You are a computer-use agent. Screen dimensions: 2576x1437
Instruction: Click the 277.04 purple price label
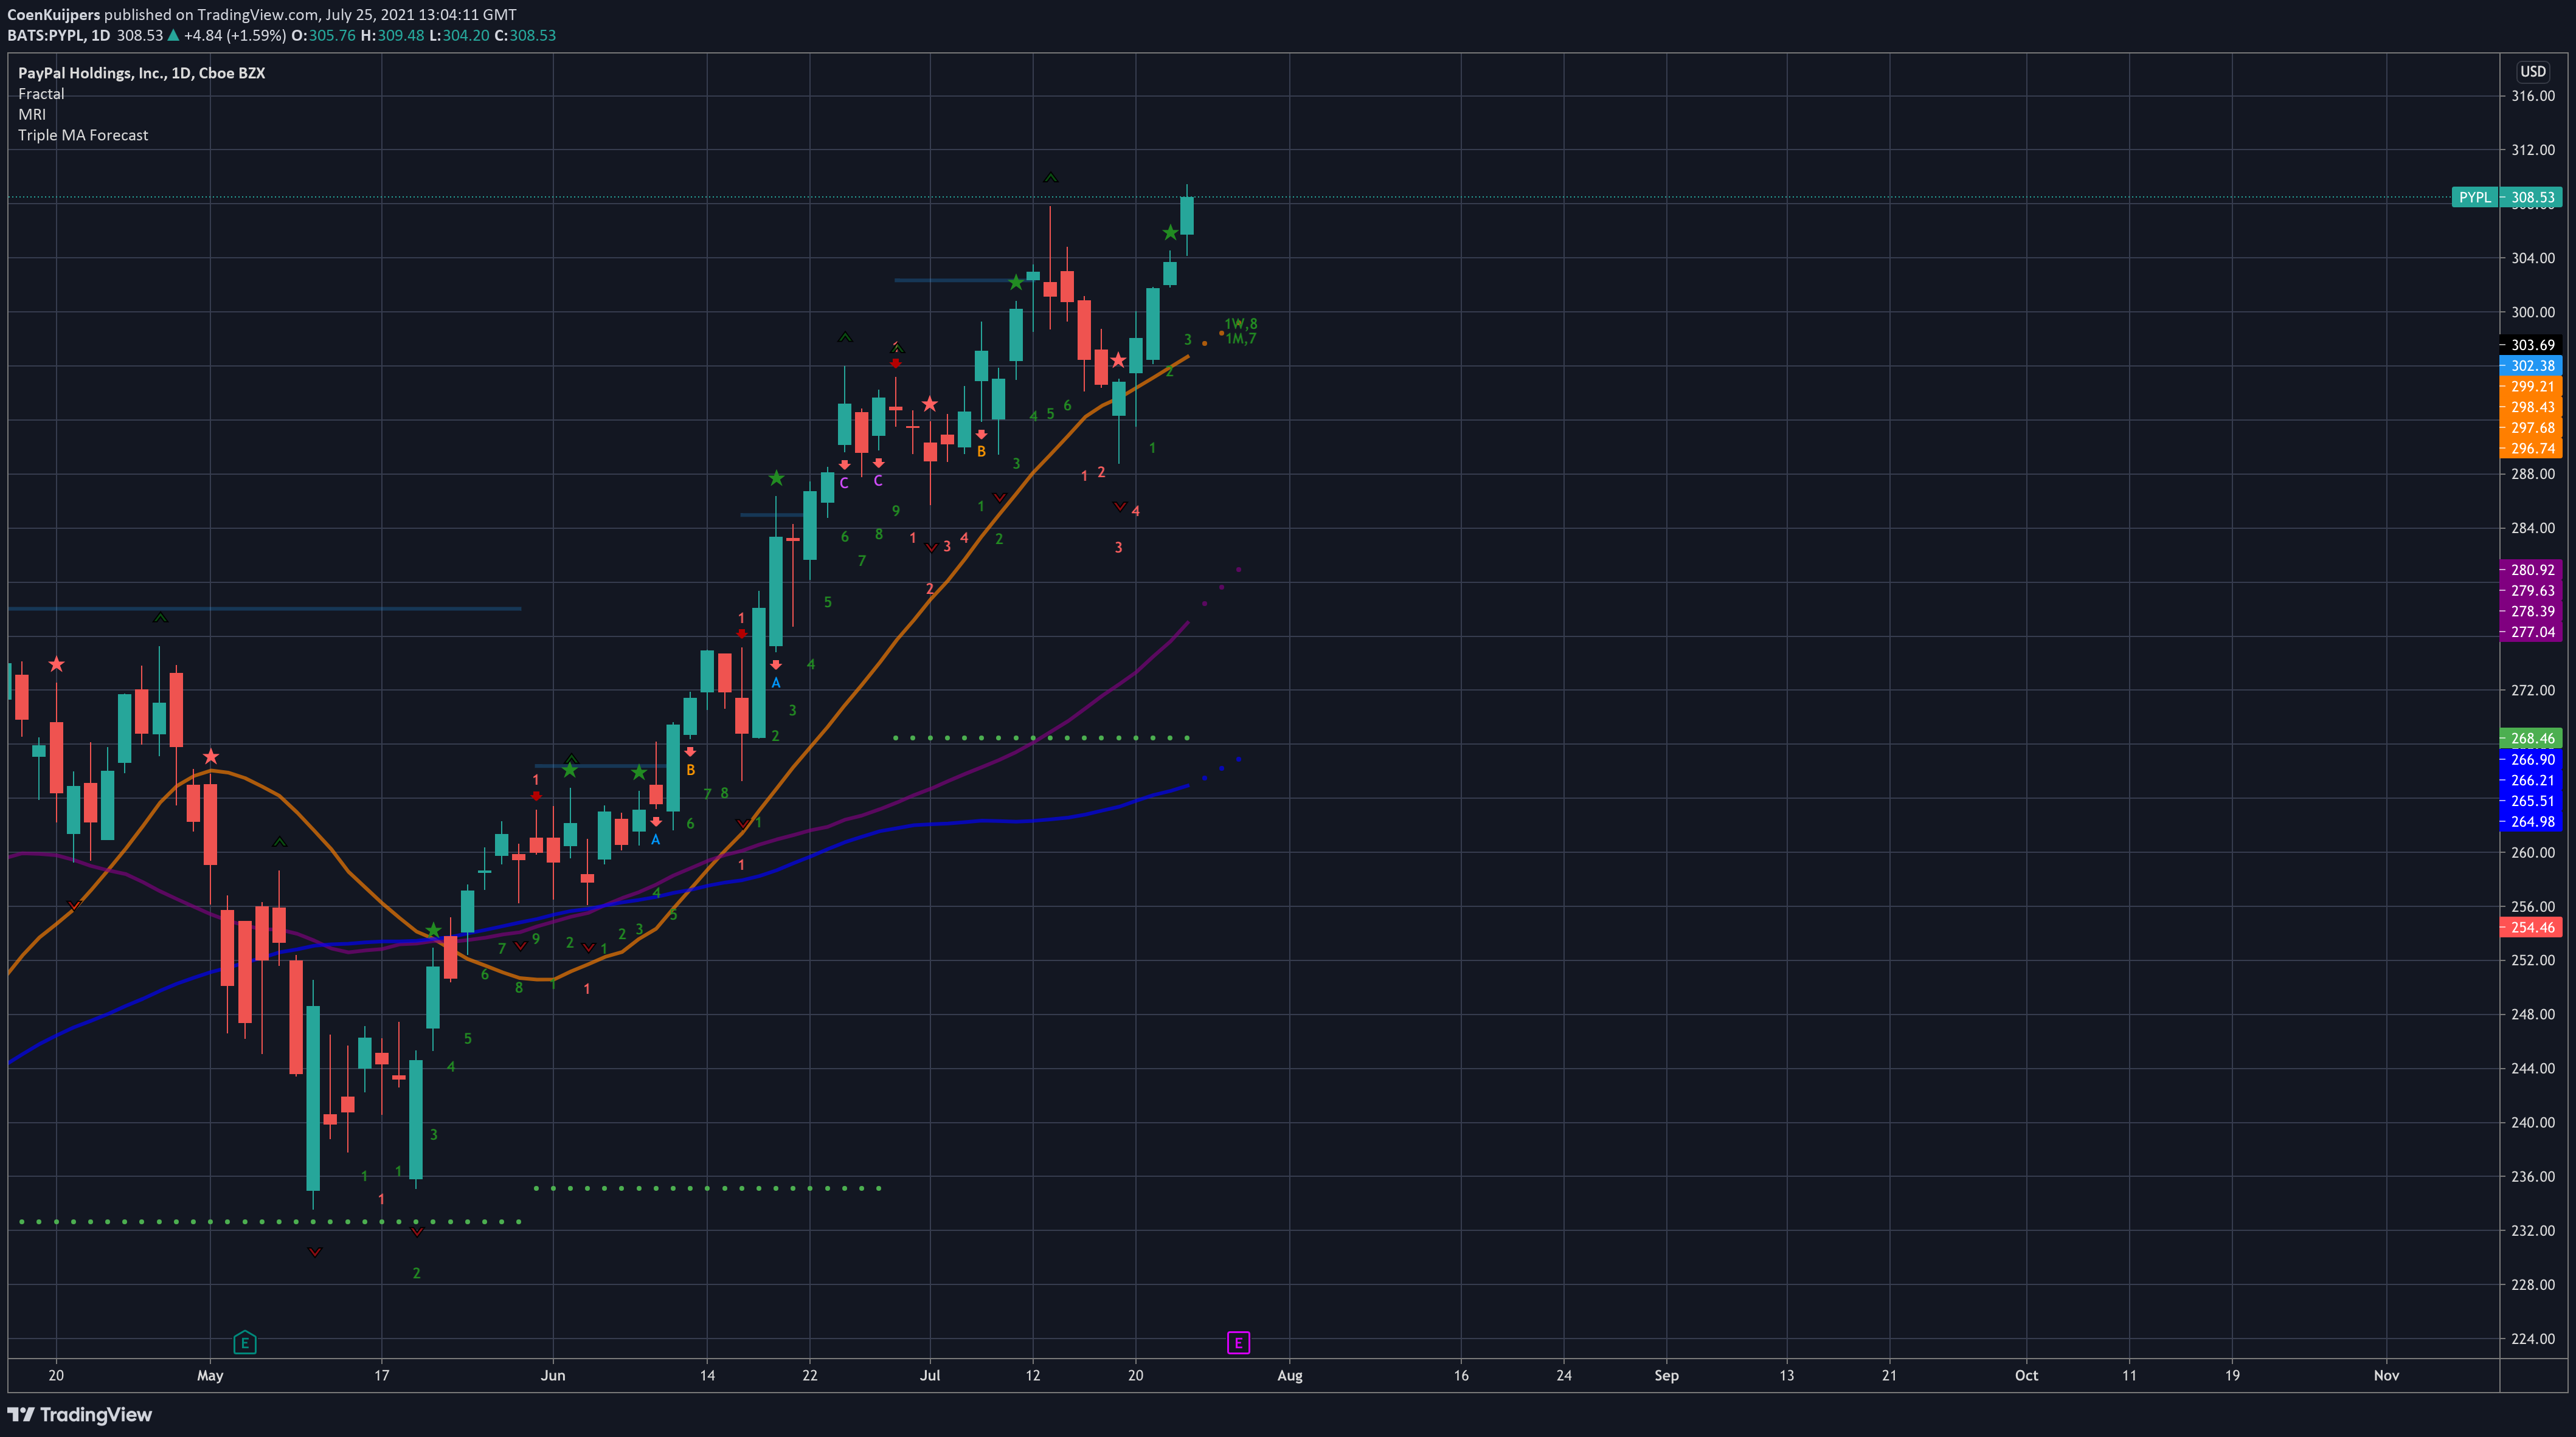(x=2532, y=632)
